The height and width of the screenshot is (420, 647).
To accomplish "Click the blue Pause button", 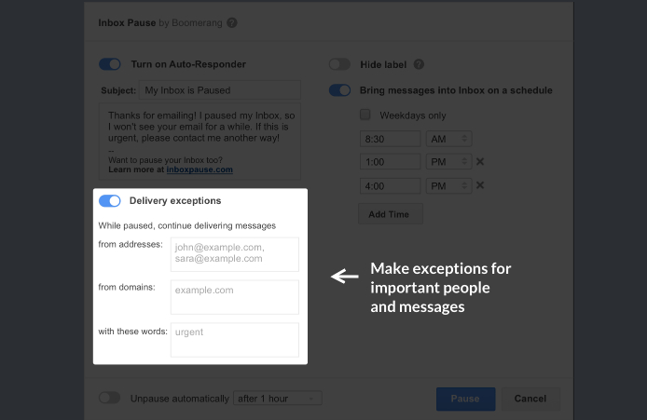I will (x=465, y=399).
